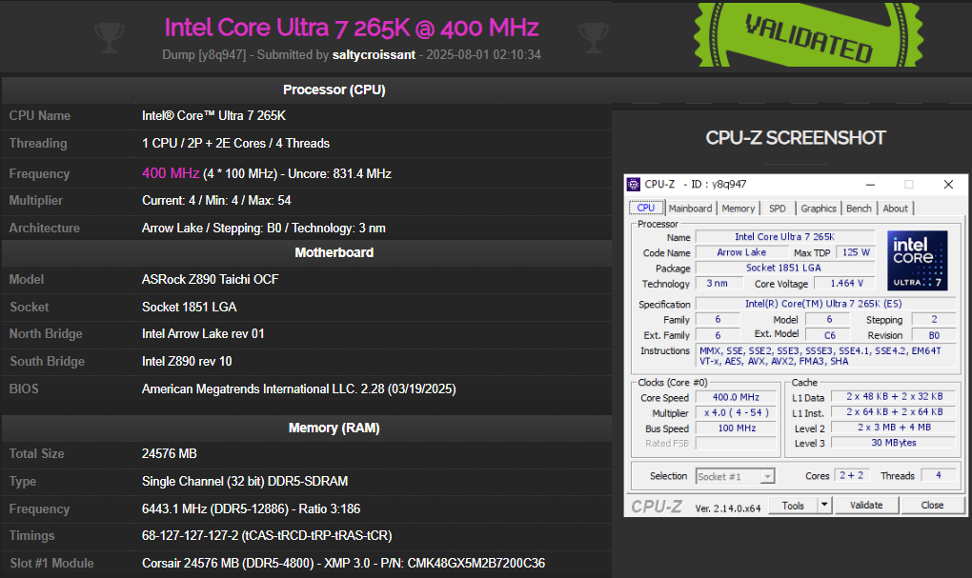Click the Threads value 4 in CPU-Z
Screen dimensions: 972x578
(x=938, y=475)
